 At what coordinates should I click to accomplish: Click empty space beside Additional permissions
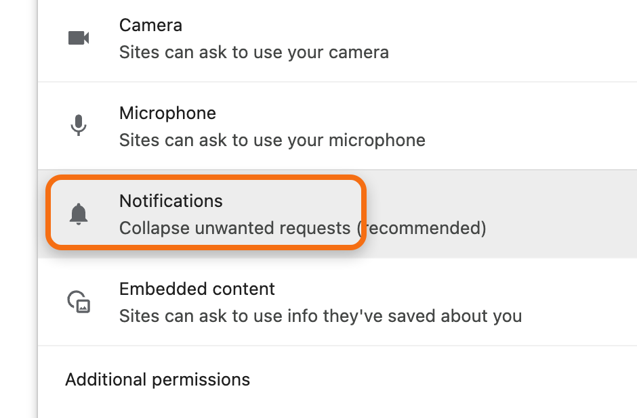[443, 381]
